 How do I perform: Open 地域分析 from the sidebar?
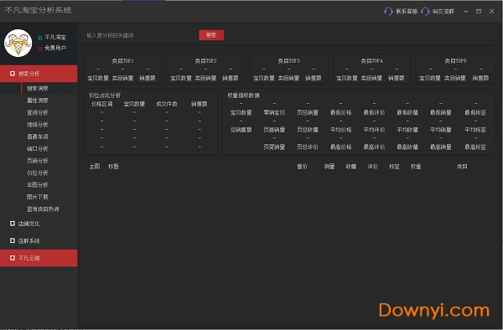(38, 124)
